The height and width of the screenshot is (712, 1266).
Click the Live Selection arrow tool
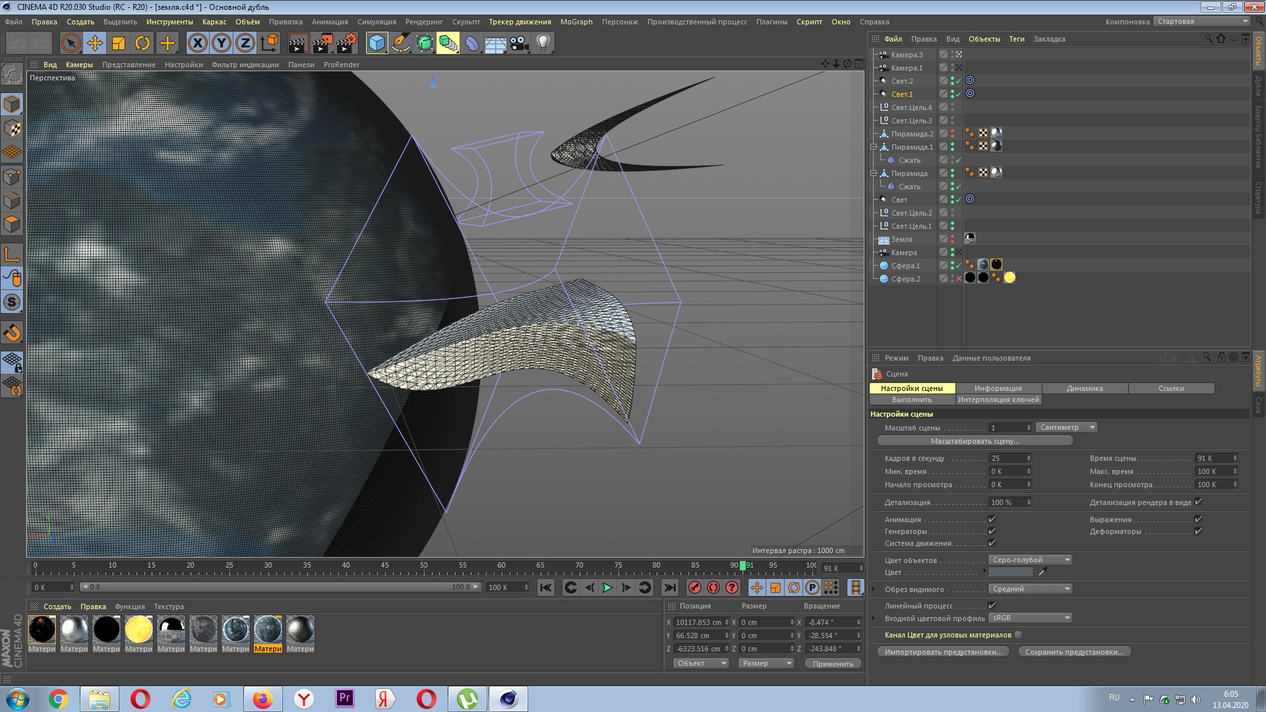click(x=71, y=44)
